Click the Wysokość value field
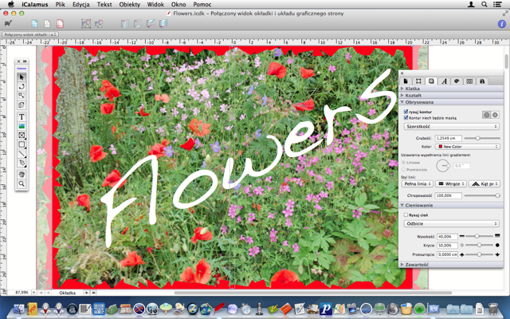The height and width of the screenshot is (319, 510). click(448, 237)
